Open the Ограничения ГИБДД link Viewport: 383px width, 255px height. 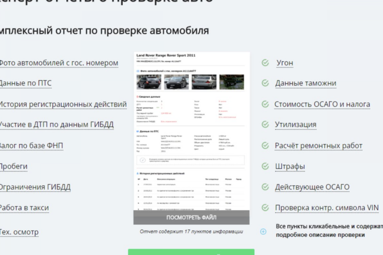[35, 187]
